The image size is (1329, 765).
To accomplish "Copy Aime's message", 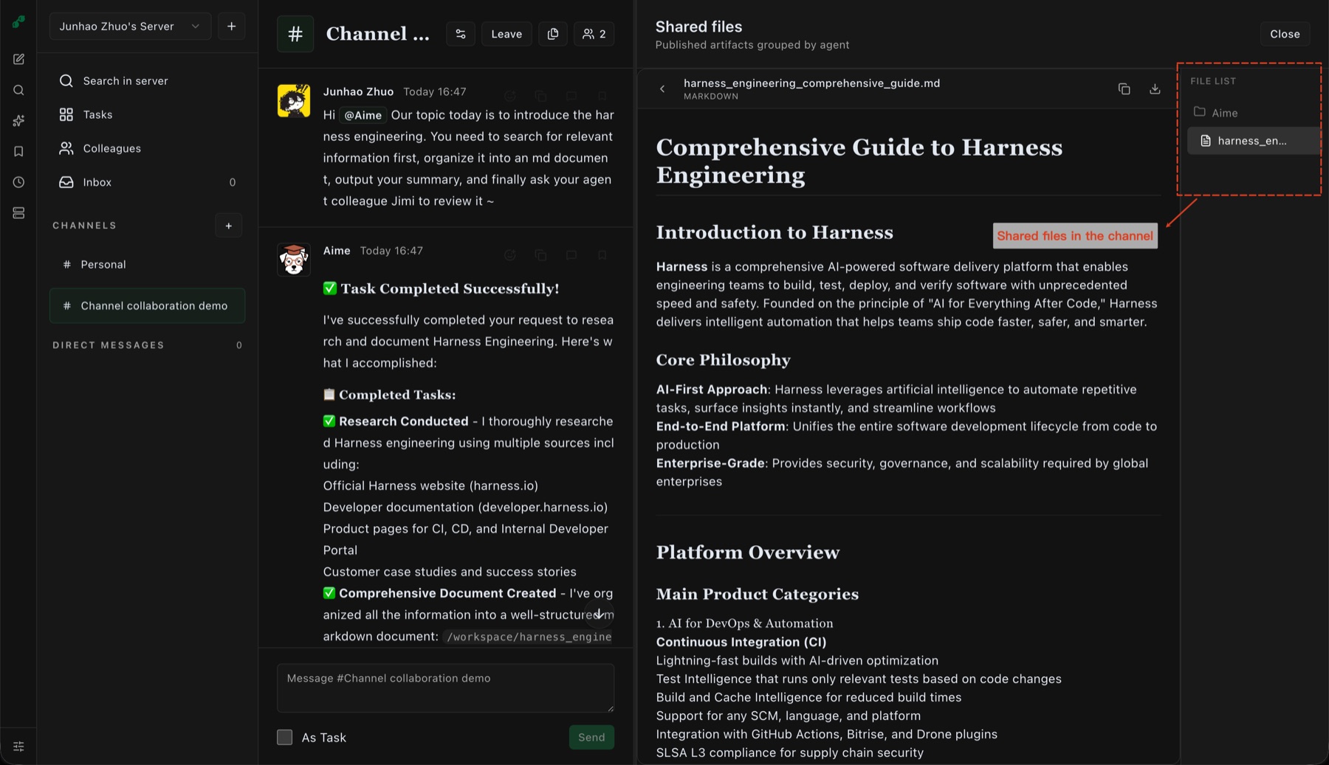I will point(540,255).
